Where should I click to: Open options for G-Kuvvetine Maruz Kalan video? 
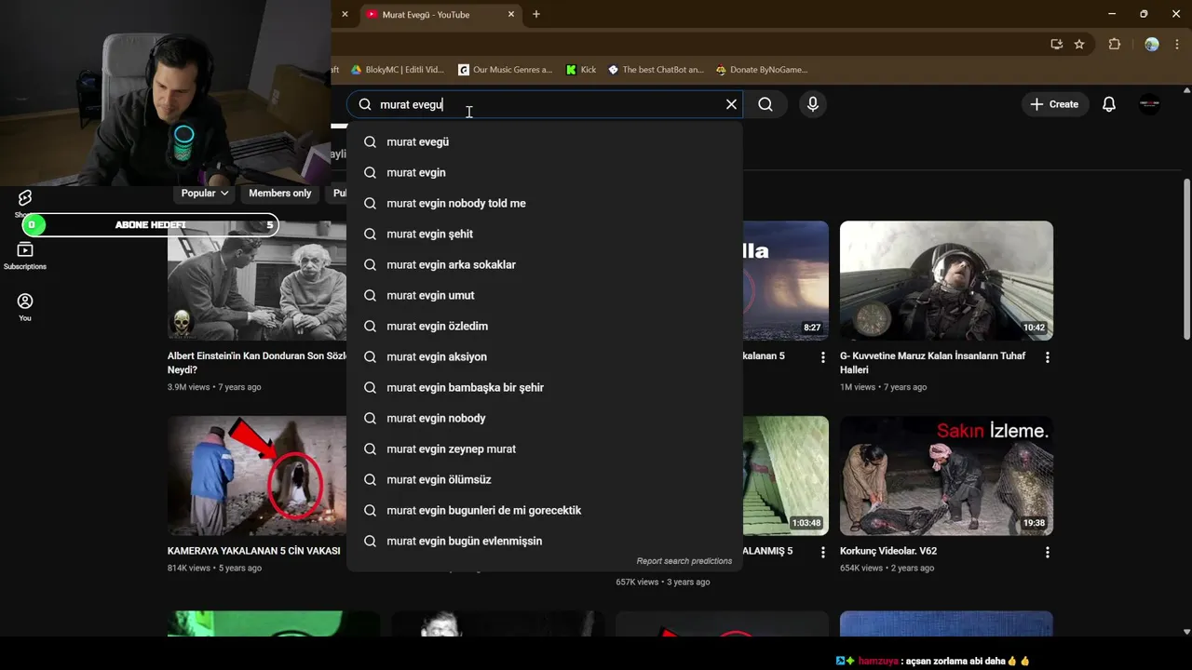(1048, 357)
